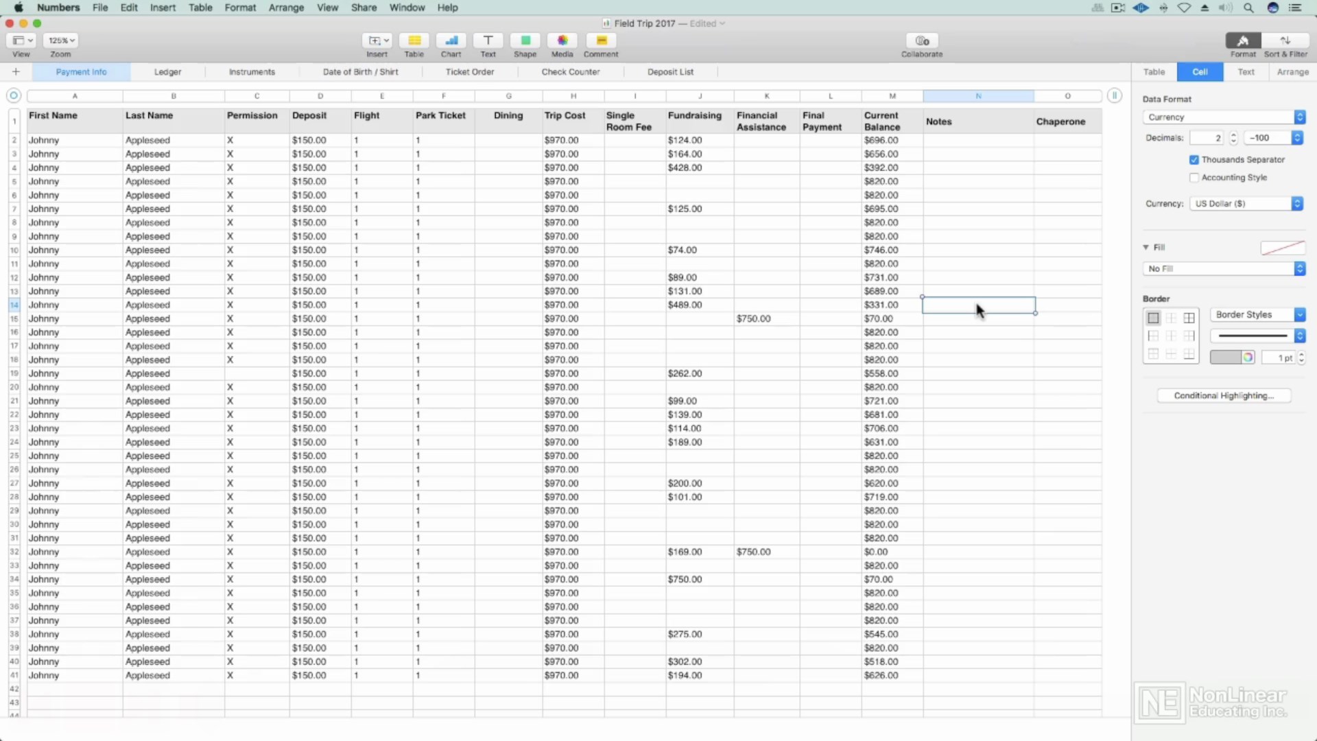Click the Conditional Highlighting button
This screenshot has width=1317, height=741.
(x=1224, y=396)
